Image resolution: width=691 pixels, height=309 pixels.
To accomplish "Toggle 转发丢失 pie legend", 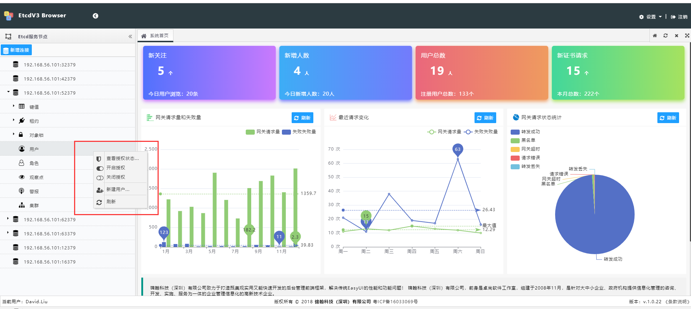I will pos(525,166).
